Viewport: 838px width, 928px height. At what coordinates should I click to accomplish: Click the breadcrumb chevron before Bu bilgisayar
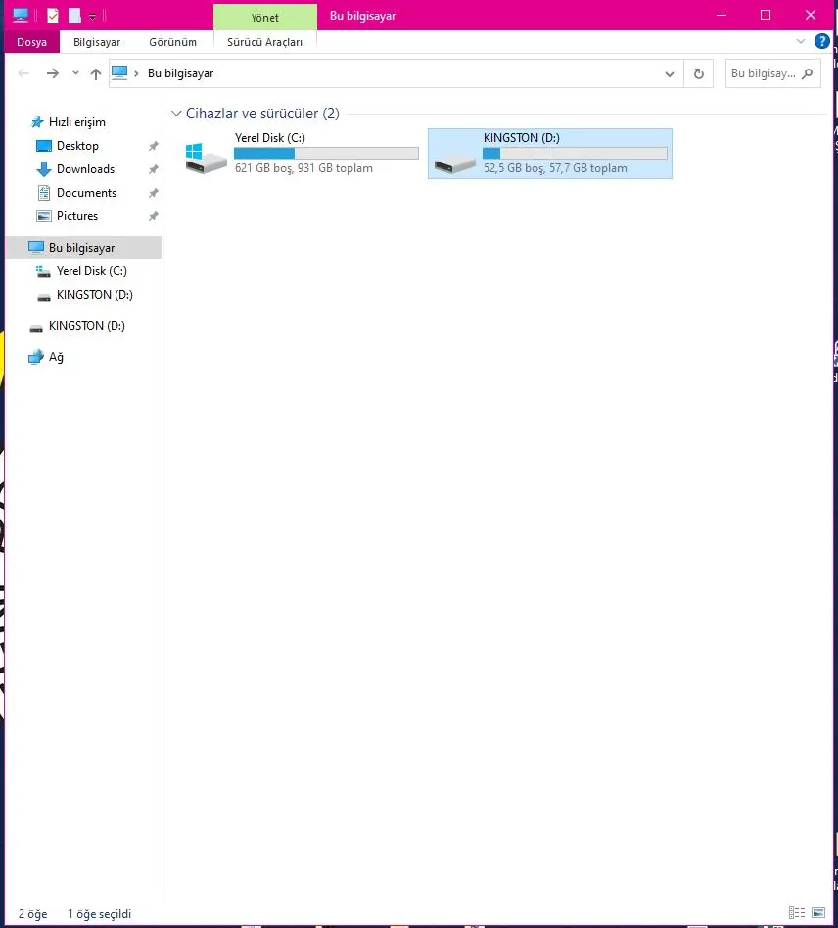tap(137, 73)
